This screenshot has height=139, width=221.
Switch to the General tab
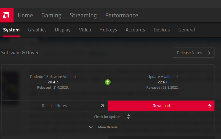click(187, 30)
